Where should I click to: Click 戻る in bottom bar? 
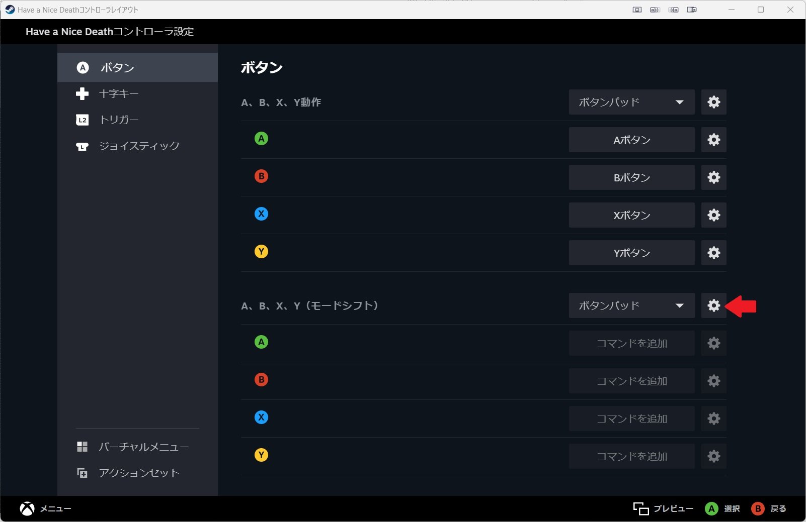769,509
